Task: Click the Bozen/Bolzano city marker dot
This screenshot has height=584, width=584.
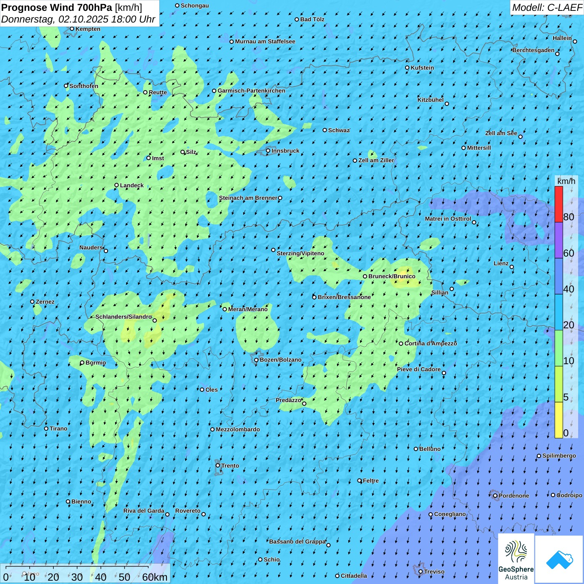Action: pyautogui.click(x=256, y=360)
